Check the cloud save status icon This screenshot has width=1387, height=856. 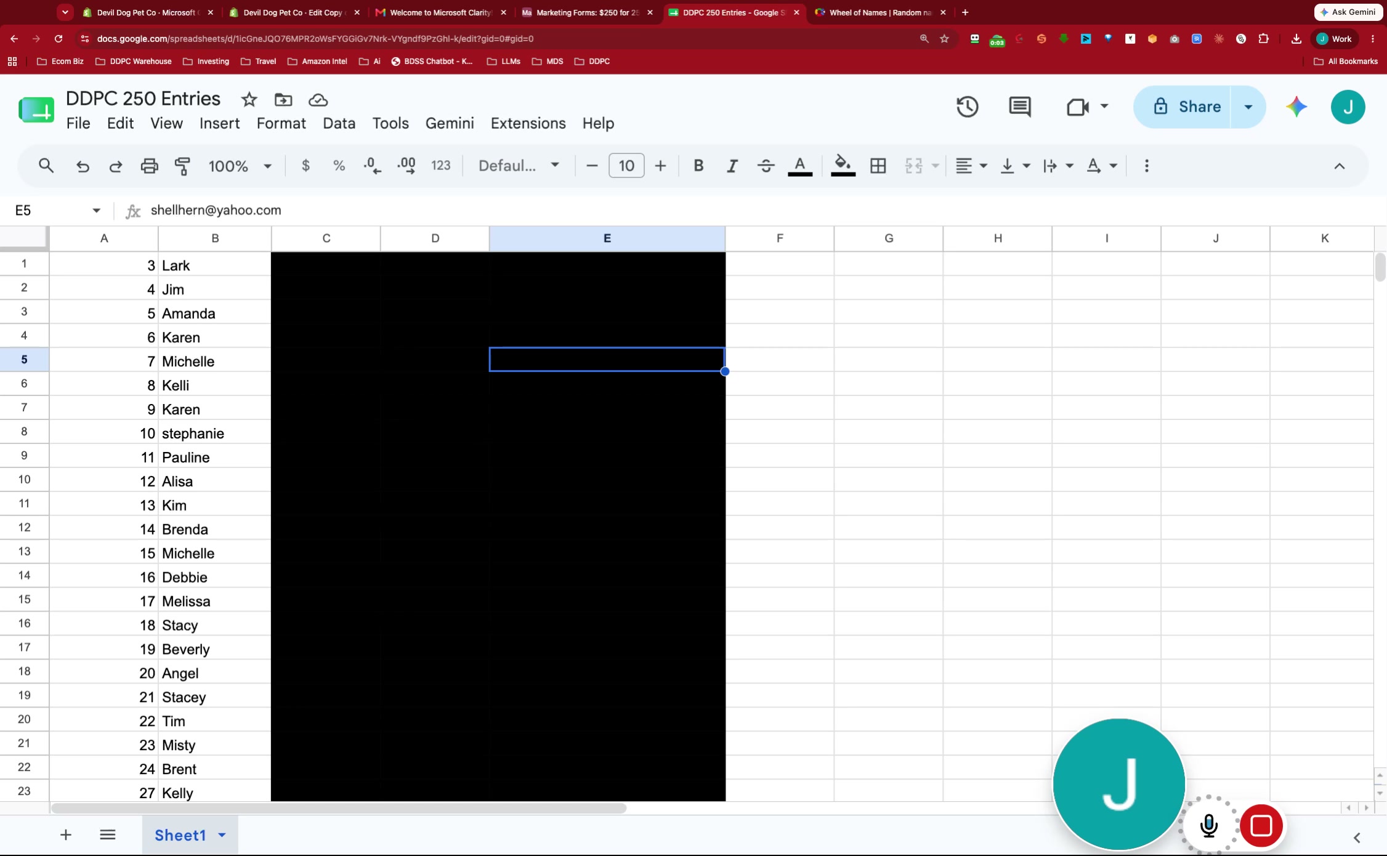318,100
